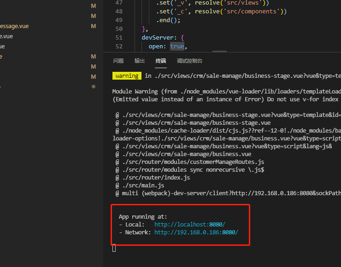Click the Module Warning line in terminal
The width and height of the screenshot is (341, 267).
226,92
